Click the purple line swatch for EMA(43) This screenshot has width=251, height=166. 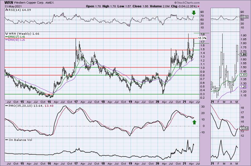point(7,40)
